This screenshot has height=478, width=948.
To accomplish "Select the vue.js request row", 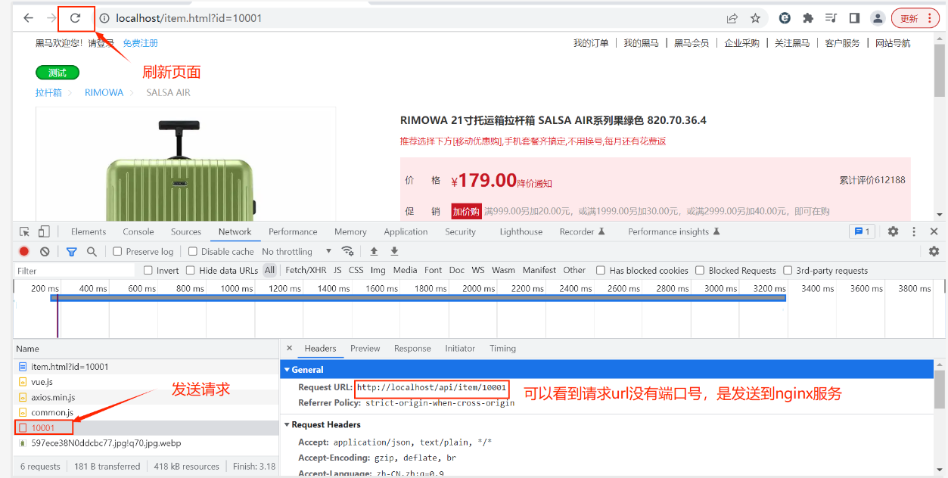I will (146, 382).
